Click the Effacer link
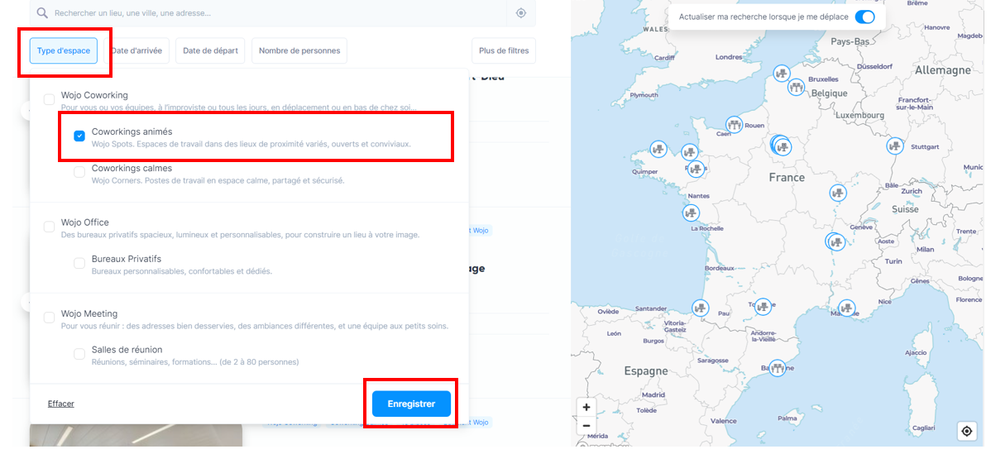The height and width of the screenshot is (454, 991). pyautogui.click(x=60, y=404)
